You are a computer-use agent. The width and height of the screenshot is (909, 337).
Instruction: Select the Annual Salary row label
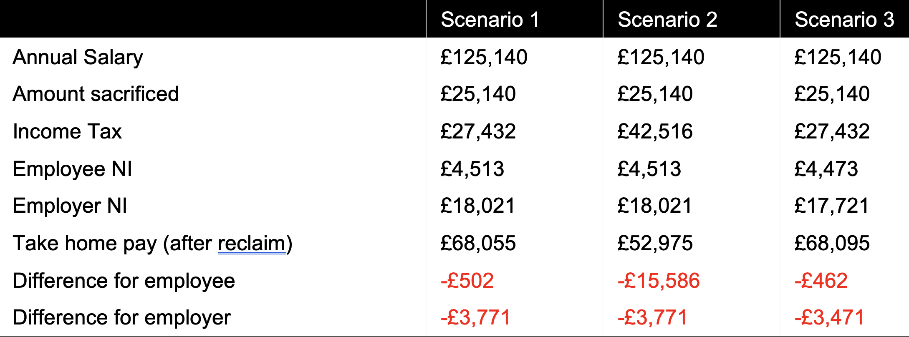pyautogui.click(x=78, y=58)
